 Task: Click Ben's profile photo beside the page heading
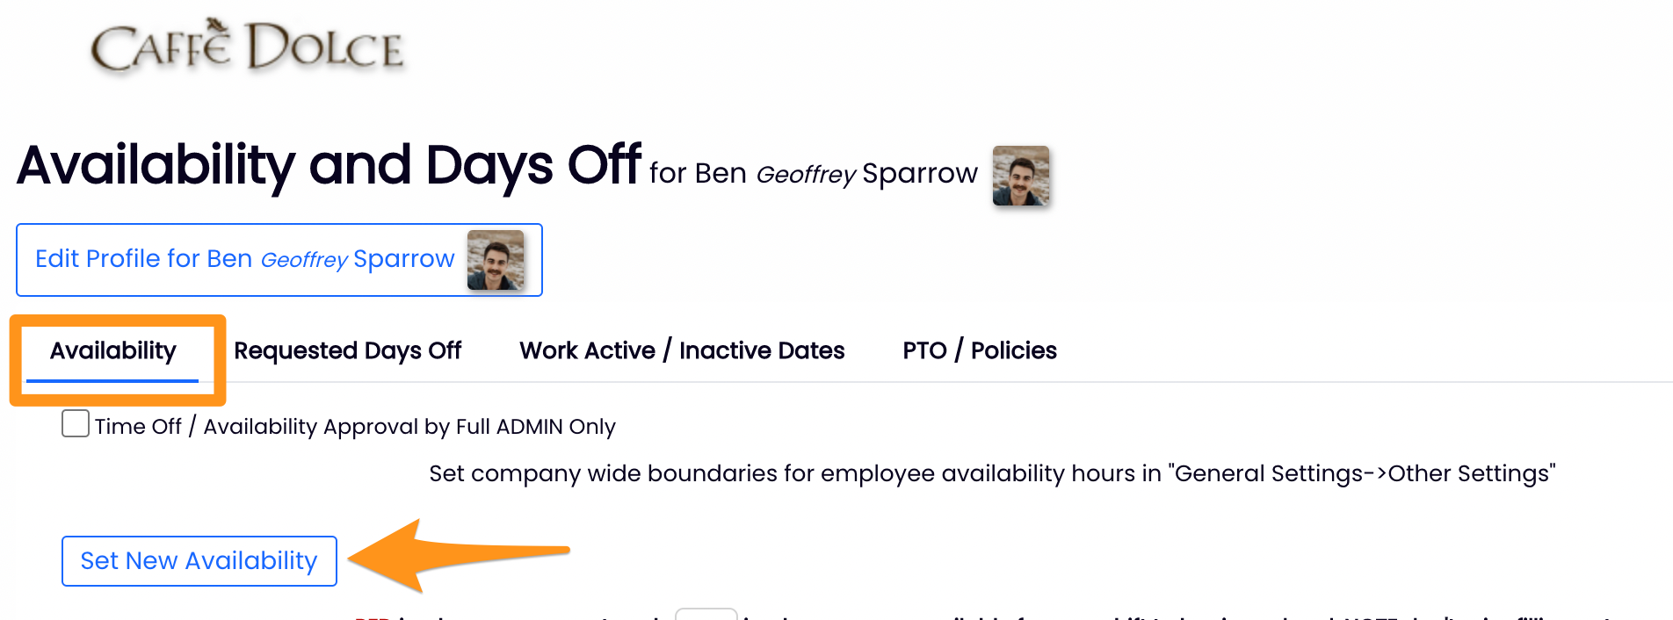(1020, 176)
